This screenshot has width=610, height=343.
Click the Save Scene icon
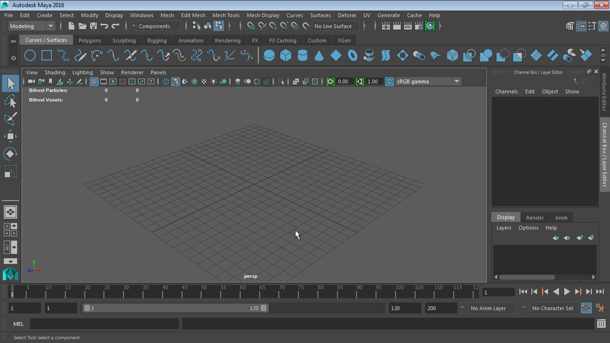tap(93, 26)
